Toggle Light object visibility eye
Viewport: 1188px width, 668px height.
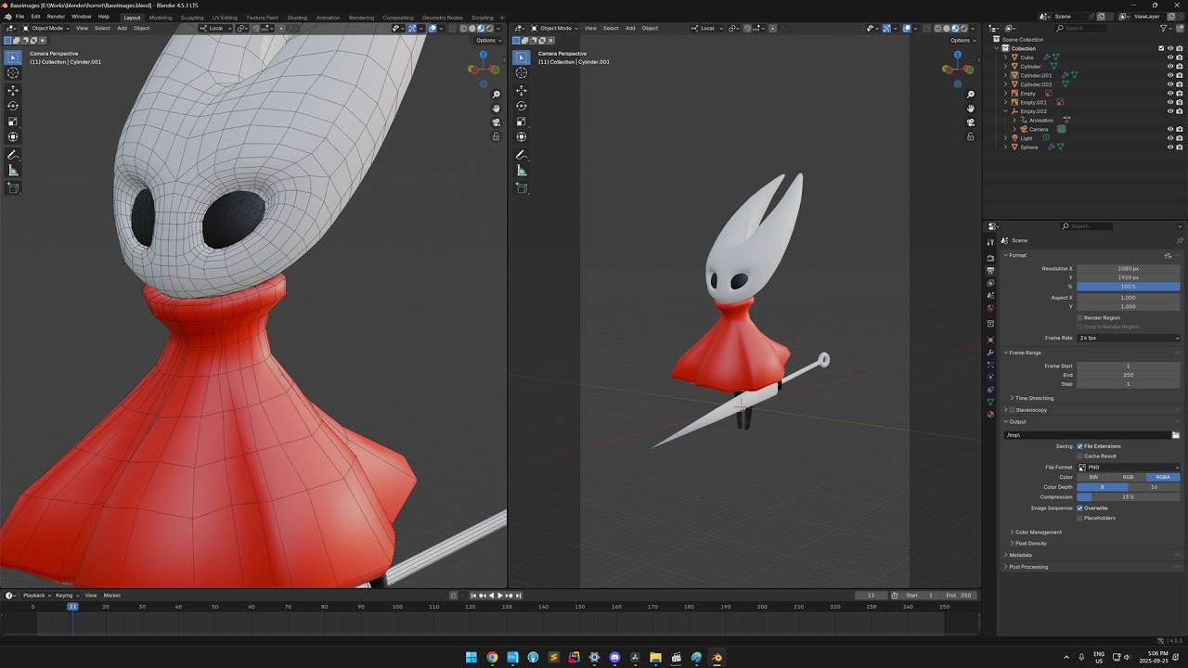[x=1169, y=138]
